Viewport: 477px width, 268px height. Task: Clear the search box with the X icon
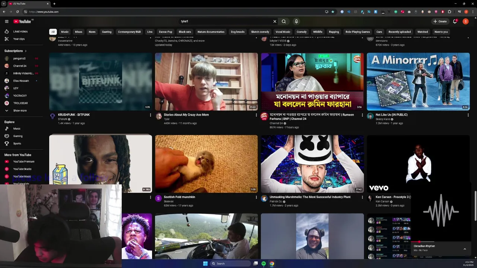(x=275, y=22)
